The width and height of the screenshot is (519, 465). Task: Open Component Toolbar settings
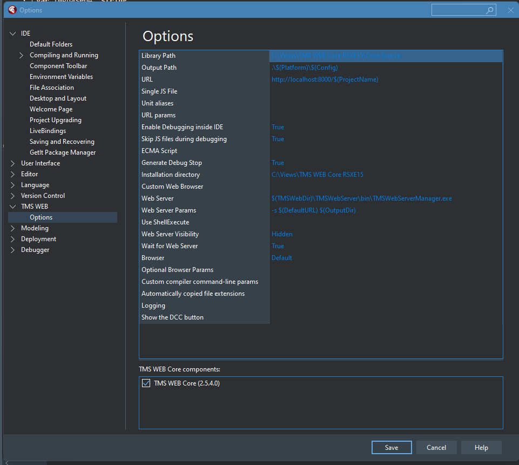coord(58,66)
